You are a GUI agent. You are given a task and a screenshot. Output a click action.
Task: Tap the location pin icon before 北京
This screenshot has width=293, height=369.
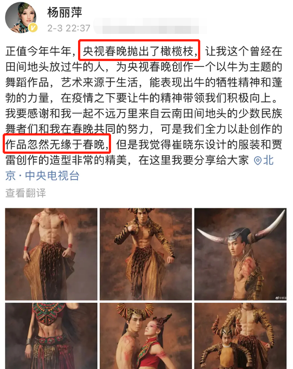pos(258,161)
